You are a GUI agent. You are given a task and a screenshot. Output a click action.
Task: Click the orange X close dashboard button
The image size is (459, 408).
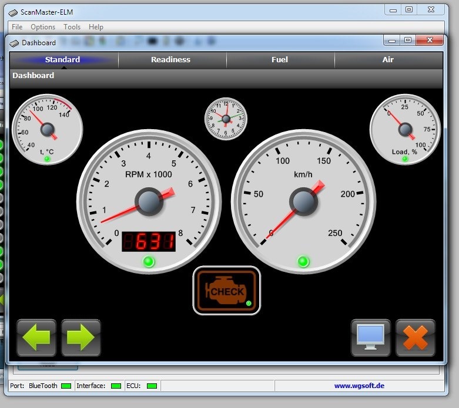416,338
